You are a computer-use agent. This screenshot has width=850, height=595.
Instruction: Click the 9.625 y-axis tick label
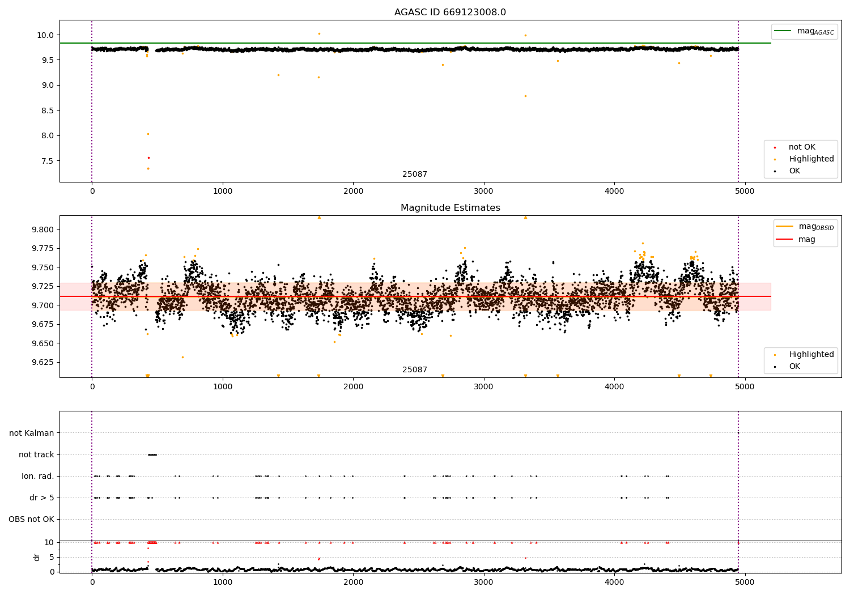click(43, 362)
